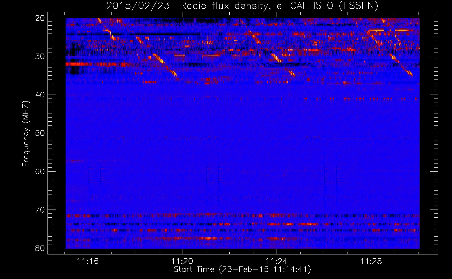Click the 80 frequency tick label
The height and width of the screenshot is (279, 452).
tap(40, 248)
